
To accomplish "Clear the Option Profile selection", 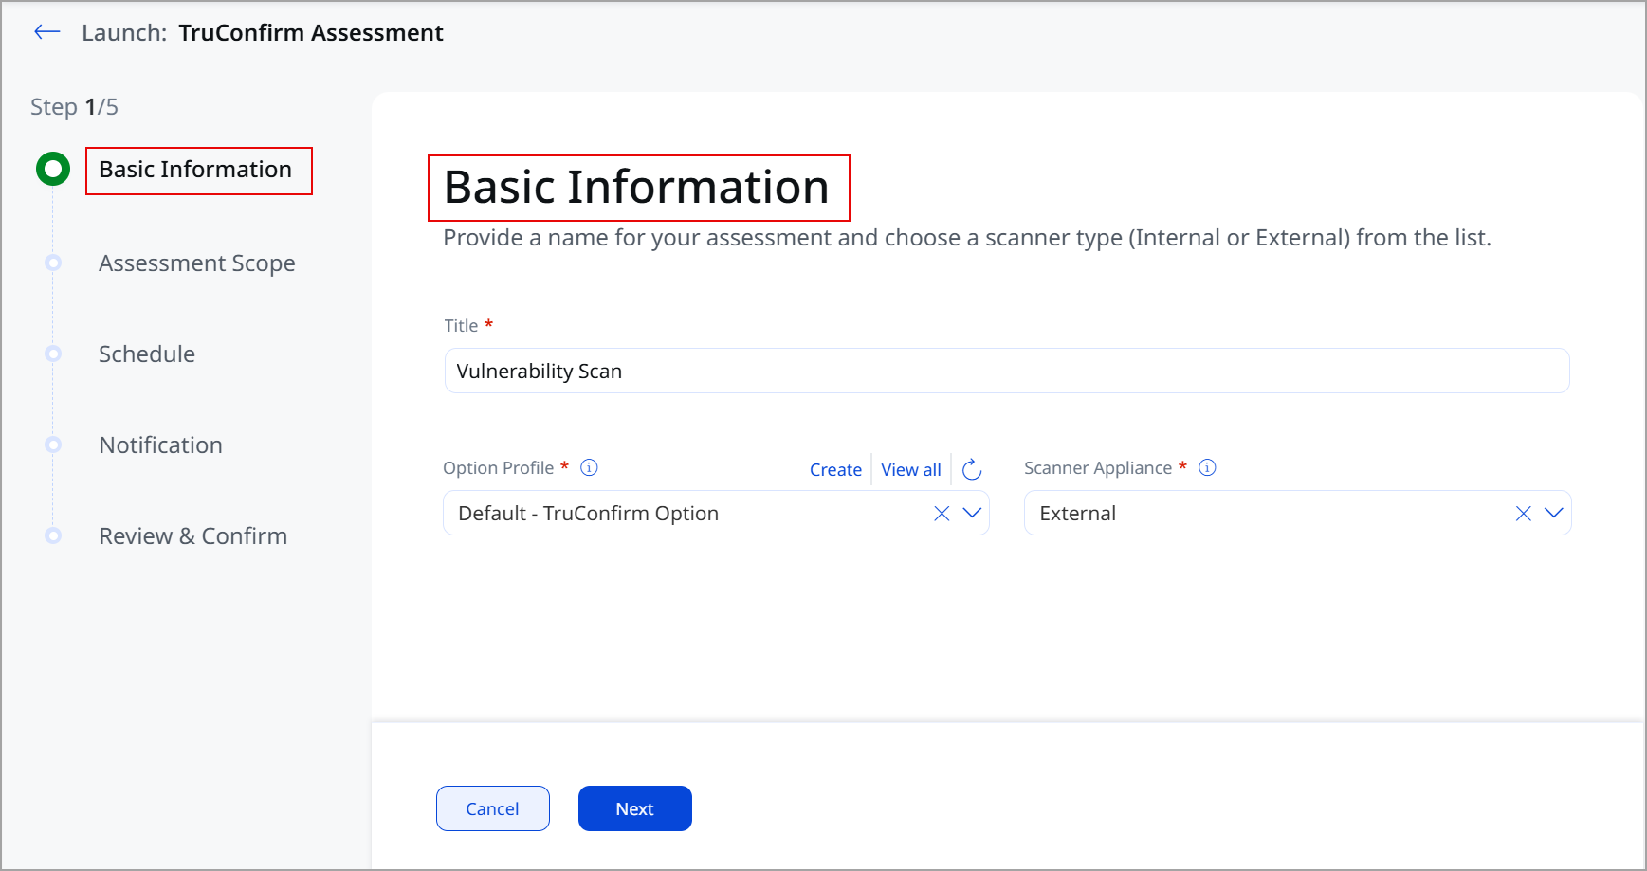I will point(942,513).
